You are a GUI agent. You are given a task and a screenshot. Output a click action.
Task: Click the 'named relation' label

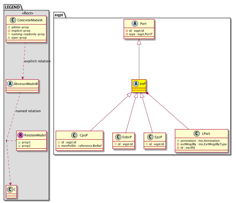pyautogui.click(x=28, y=111)
